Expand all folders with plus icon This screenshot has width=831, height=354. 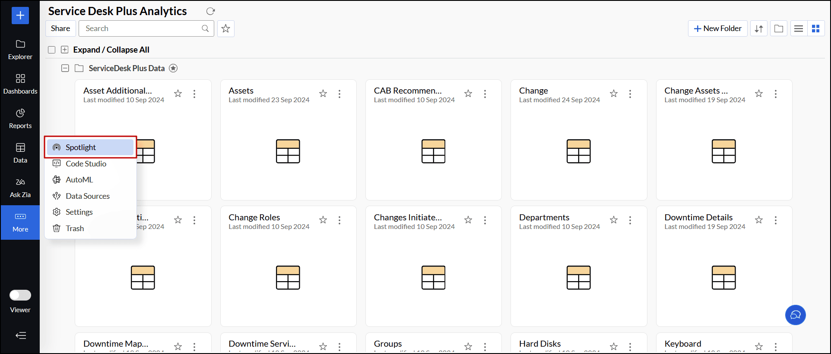point(65,50)
